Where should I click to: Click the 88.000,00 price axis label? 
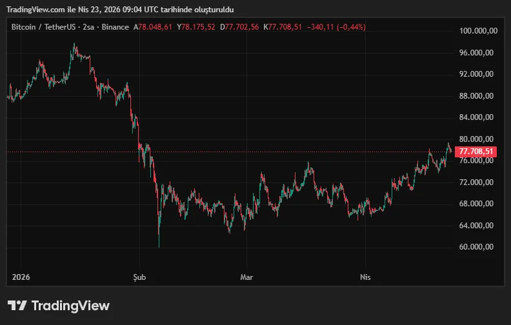(477, 96)
